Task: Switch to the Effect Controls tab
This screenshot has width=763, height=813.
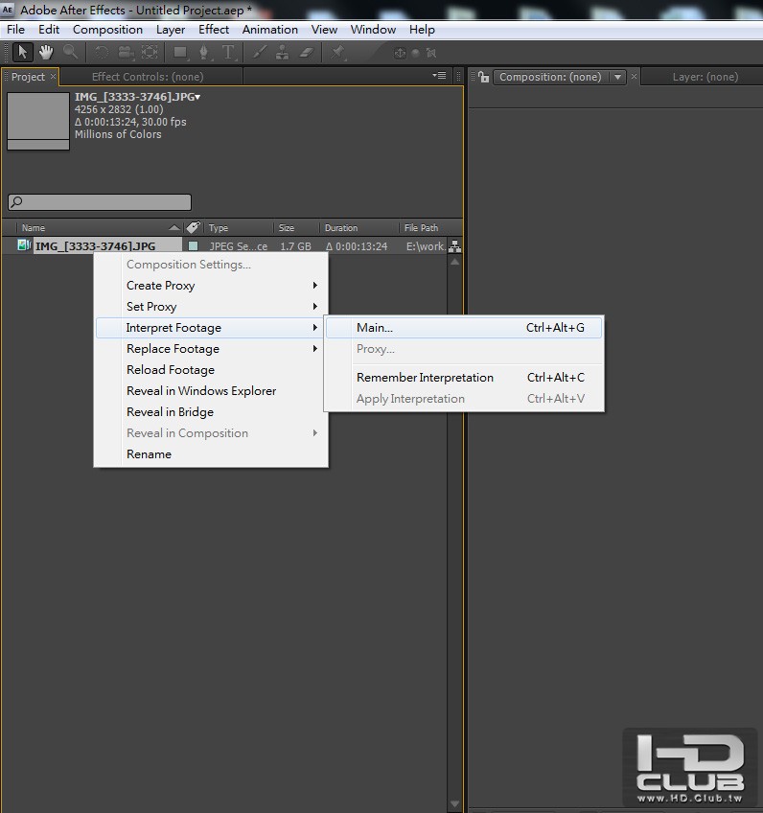Action: tap(148, 77)
